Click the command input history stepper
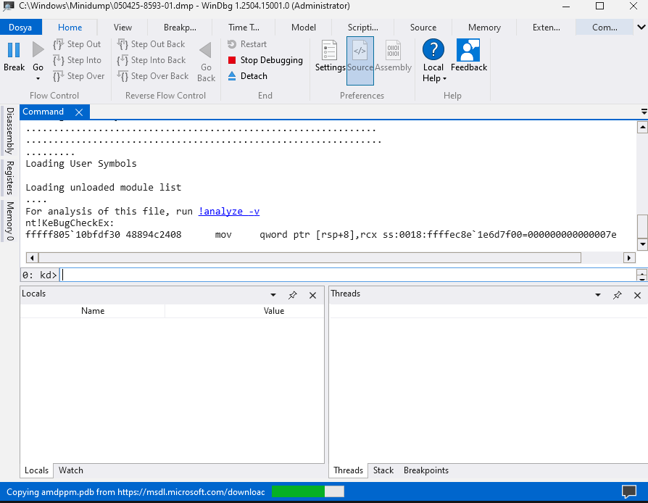This screenshot has width=648, height=503. pos(641,275)
